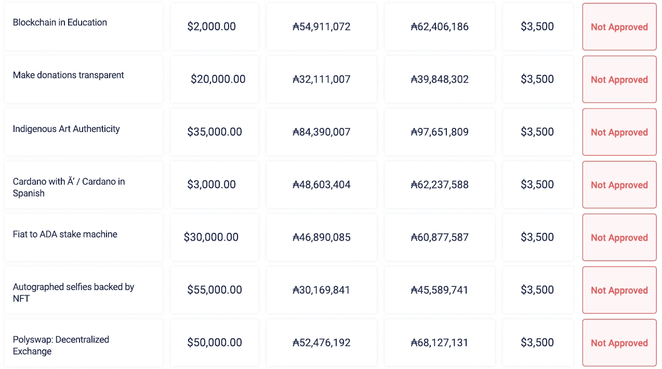
Task: Select the ₳68,127,131 vote cell
Action: pyautogui.click(x=440, y=342)
